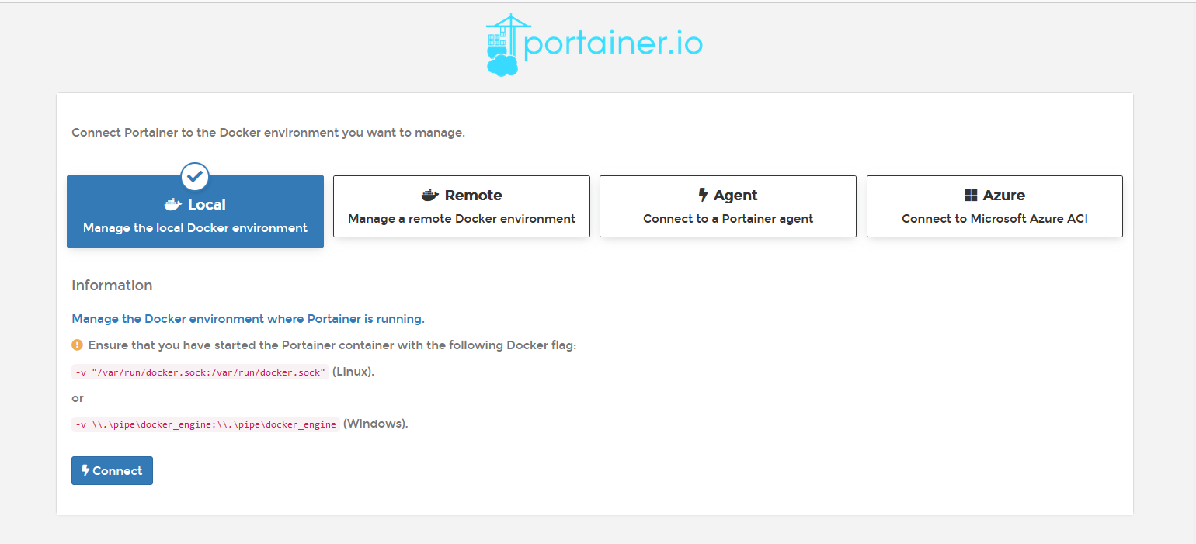Choose the Azure ACI option
Image resolution: width=1196 pixels, height=544 pixels.
(994, 206)
